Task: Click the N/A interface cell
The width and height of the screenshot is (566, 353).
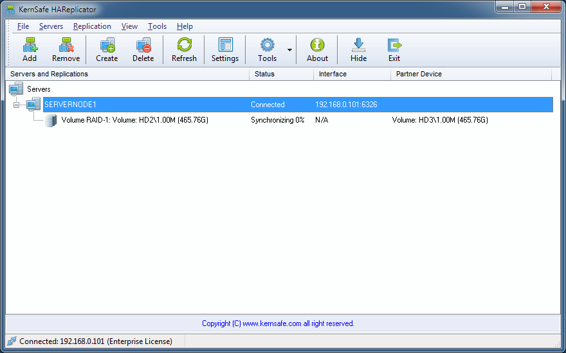Action: point(322,120)
